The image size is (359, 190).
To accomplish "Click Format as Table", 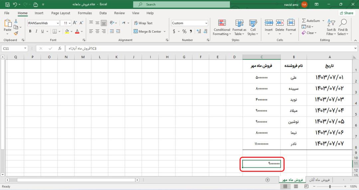I will [239, 28].
